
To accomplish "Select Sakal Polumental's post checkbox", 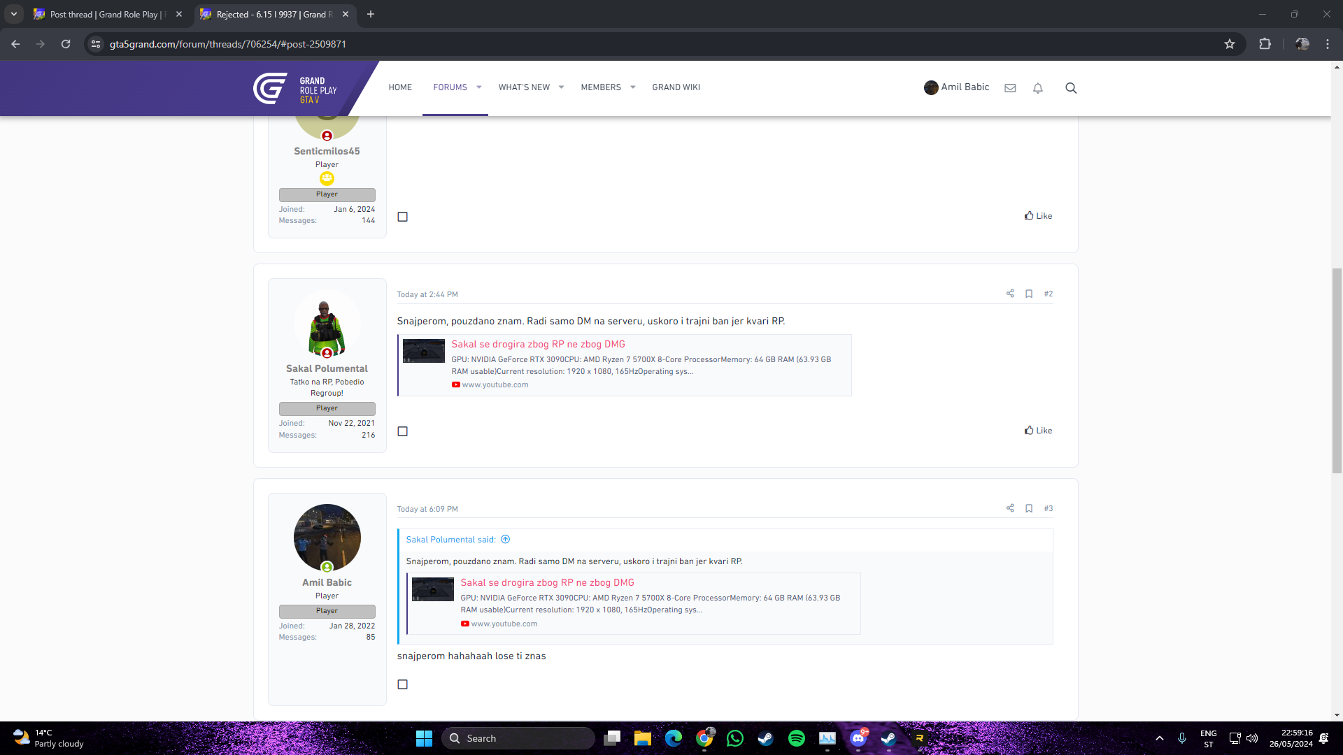I will (x=403, y=431).
